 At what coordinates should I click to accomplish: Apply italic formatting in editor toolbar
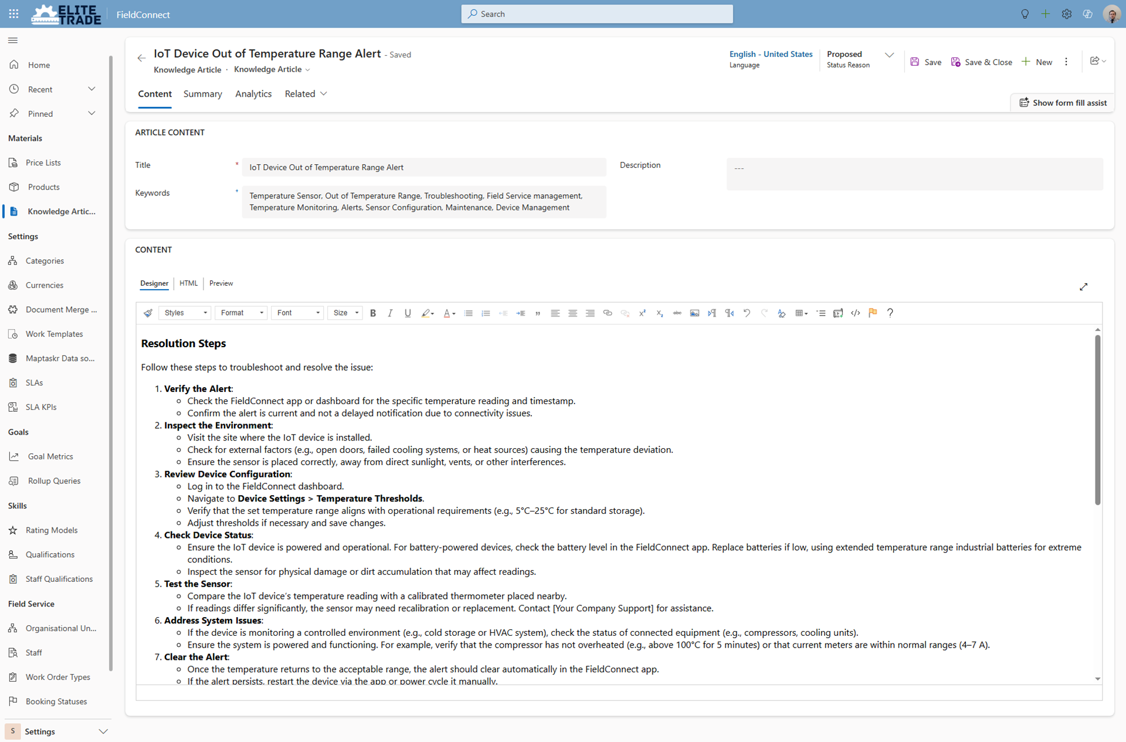[x=390, y=313]
